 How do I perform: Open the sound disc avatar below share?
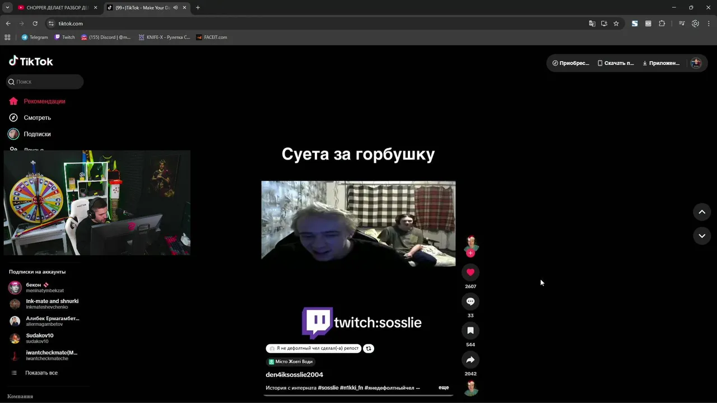click(x=471, y=387)
